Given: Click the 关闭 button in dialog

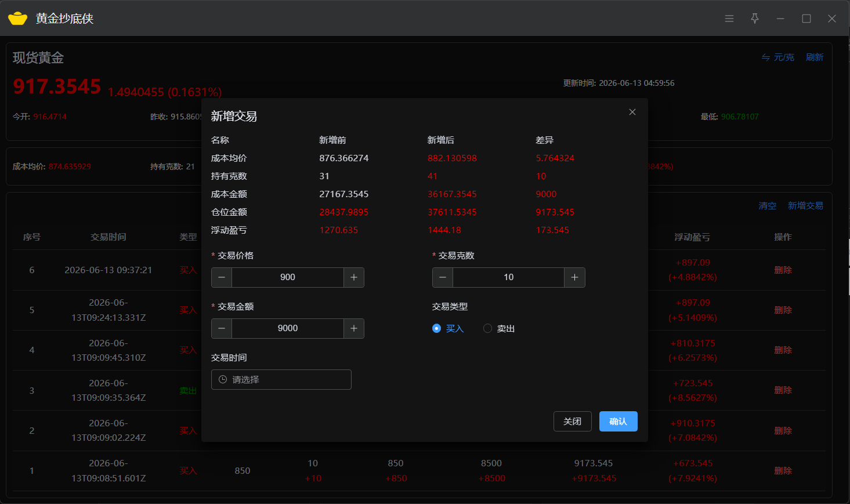Looking at the screenshot, I should click(x=573, y=422).
